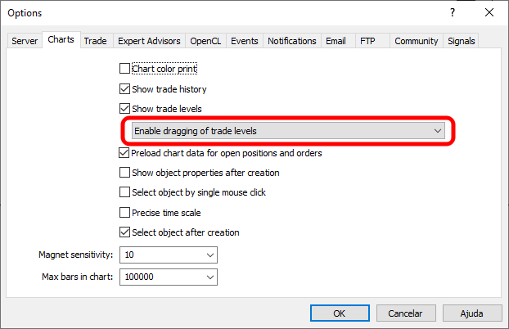The width and height of the screenshot is (509, 329).
Task: Turn on Precise time scale
Action: [x=124, y=213]
